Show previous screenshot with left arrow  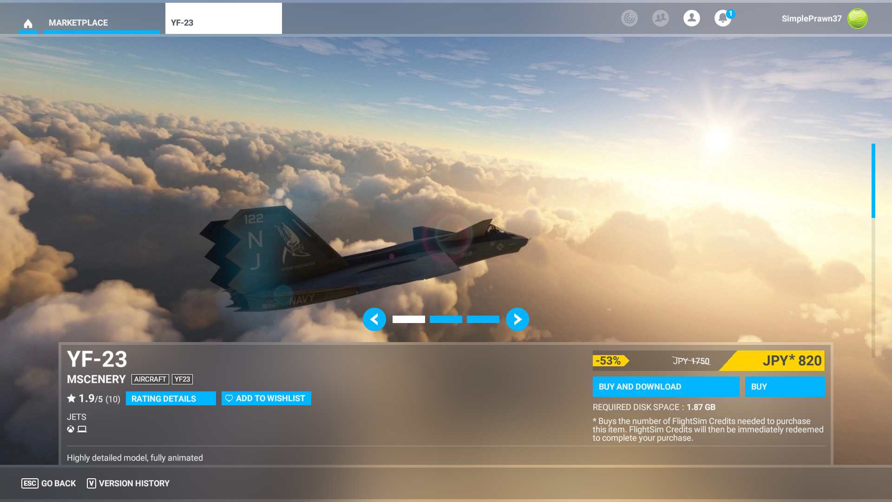[374, 319]
